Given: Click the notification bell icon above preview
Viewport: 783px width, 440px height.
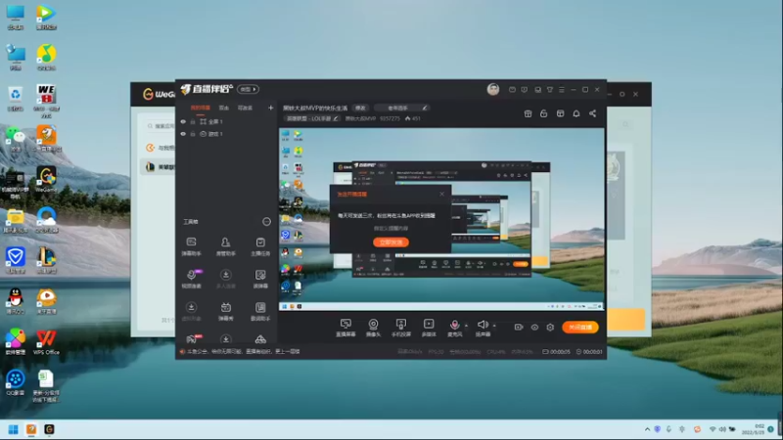Looking at the screenshot, I should click(x=576, y=113).
